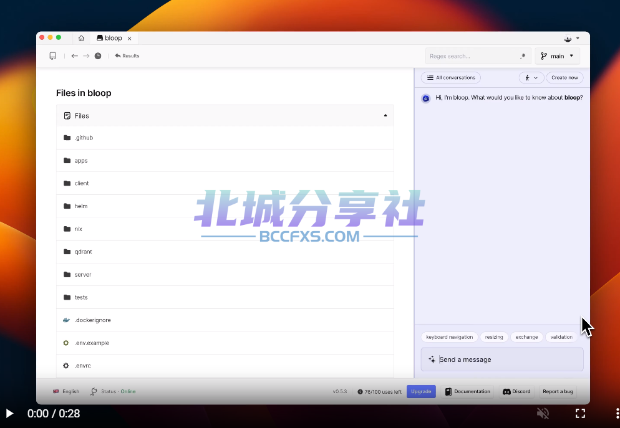Click the 76/100 uses left info
Image resolution: width=620 pixels, height=428 pixels.
(x=379, y=392)
